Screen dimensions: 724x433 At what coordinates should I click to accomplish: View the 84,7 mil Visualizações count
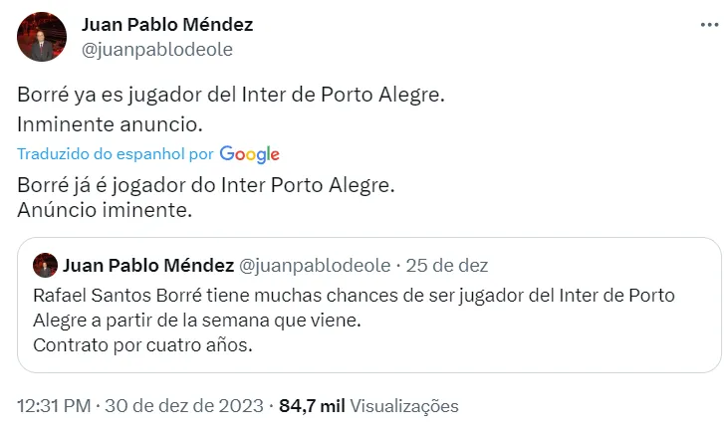[312, 406]
